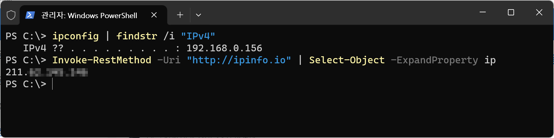Screen dimensions: 554x138
Task: Click the http://ipinfo.io URL string
Action: point(239,60)
